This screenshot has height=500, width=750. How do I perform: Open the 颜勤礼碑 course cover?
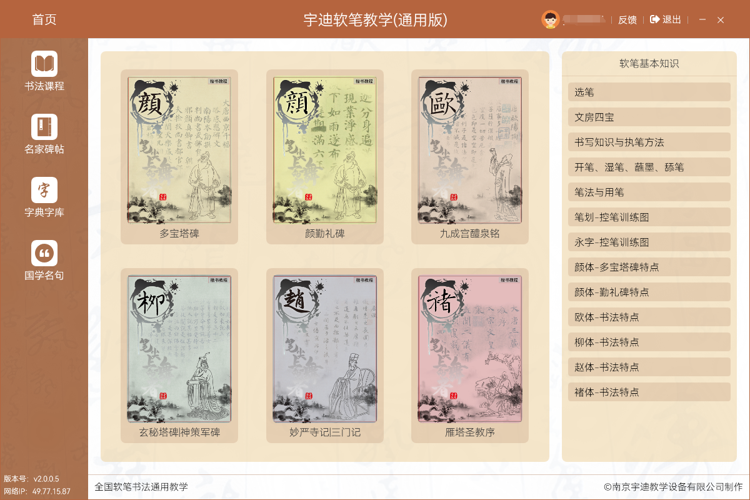[324, 150]
